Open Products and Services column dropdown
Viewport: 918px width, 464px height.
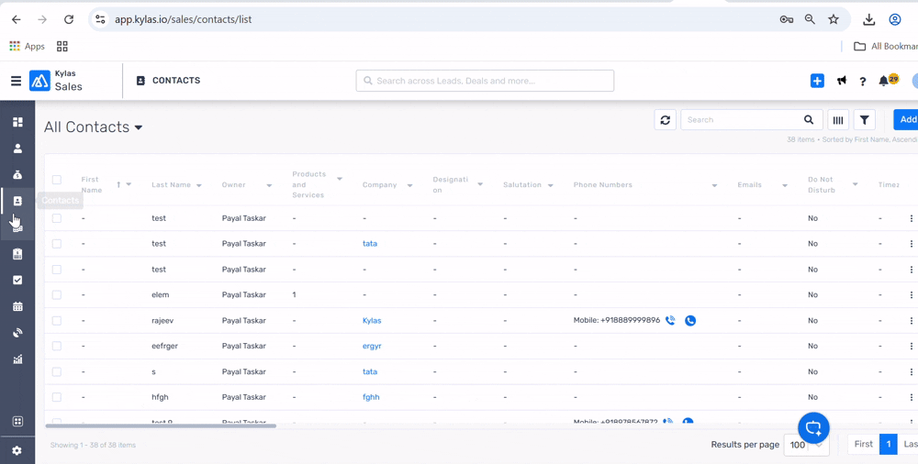coord(340,179)
